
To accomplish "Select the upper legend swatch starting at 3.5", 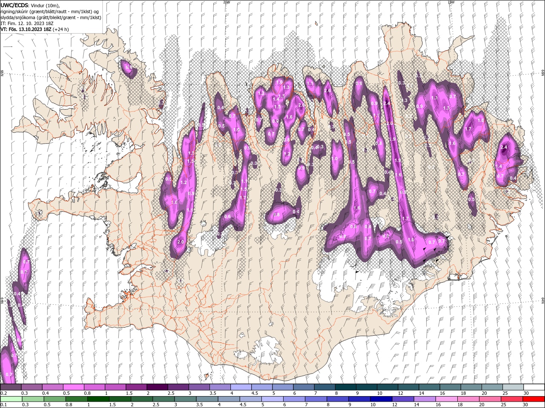I will point(220,387).
